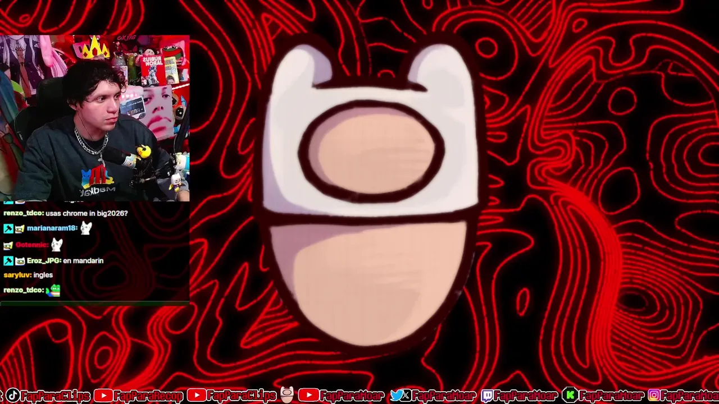Open the Gotennic username in chat
The height and width of the screenshot is (404, 719).
pyautogui.click(x=31, y=245)
